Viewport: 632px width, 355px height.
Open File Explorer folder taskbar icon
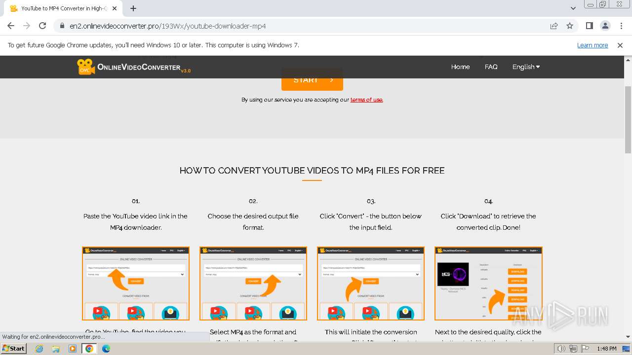56,349
